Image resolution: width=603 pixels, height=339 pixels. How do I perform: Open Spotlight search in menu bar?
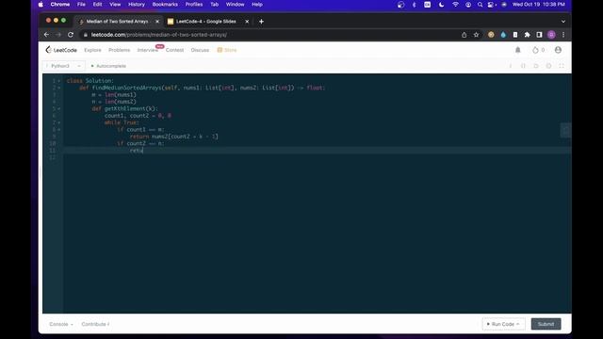[480, 5]
